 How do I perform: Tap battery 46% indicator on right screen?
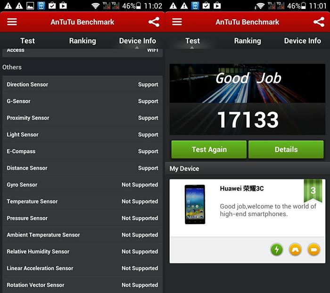[x=297, y=6]
